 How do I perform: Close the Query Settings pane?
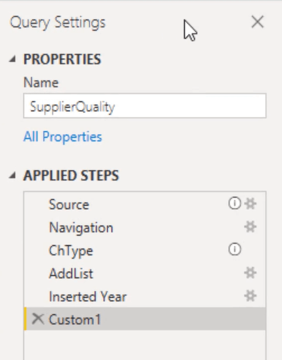[x=258, y=22]
